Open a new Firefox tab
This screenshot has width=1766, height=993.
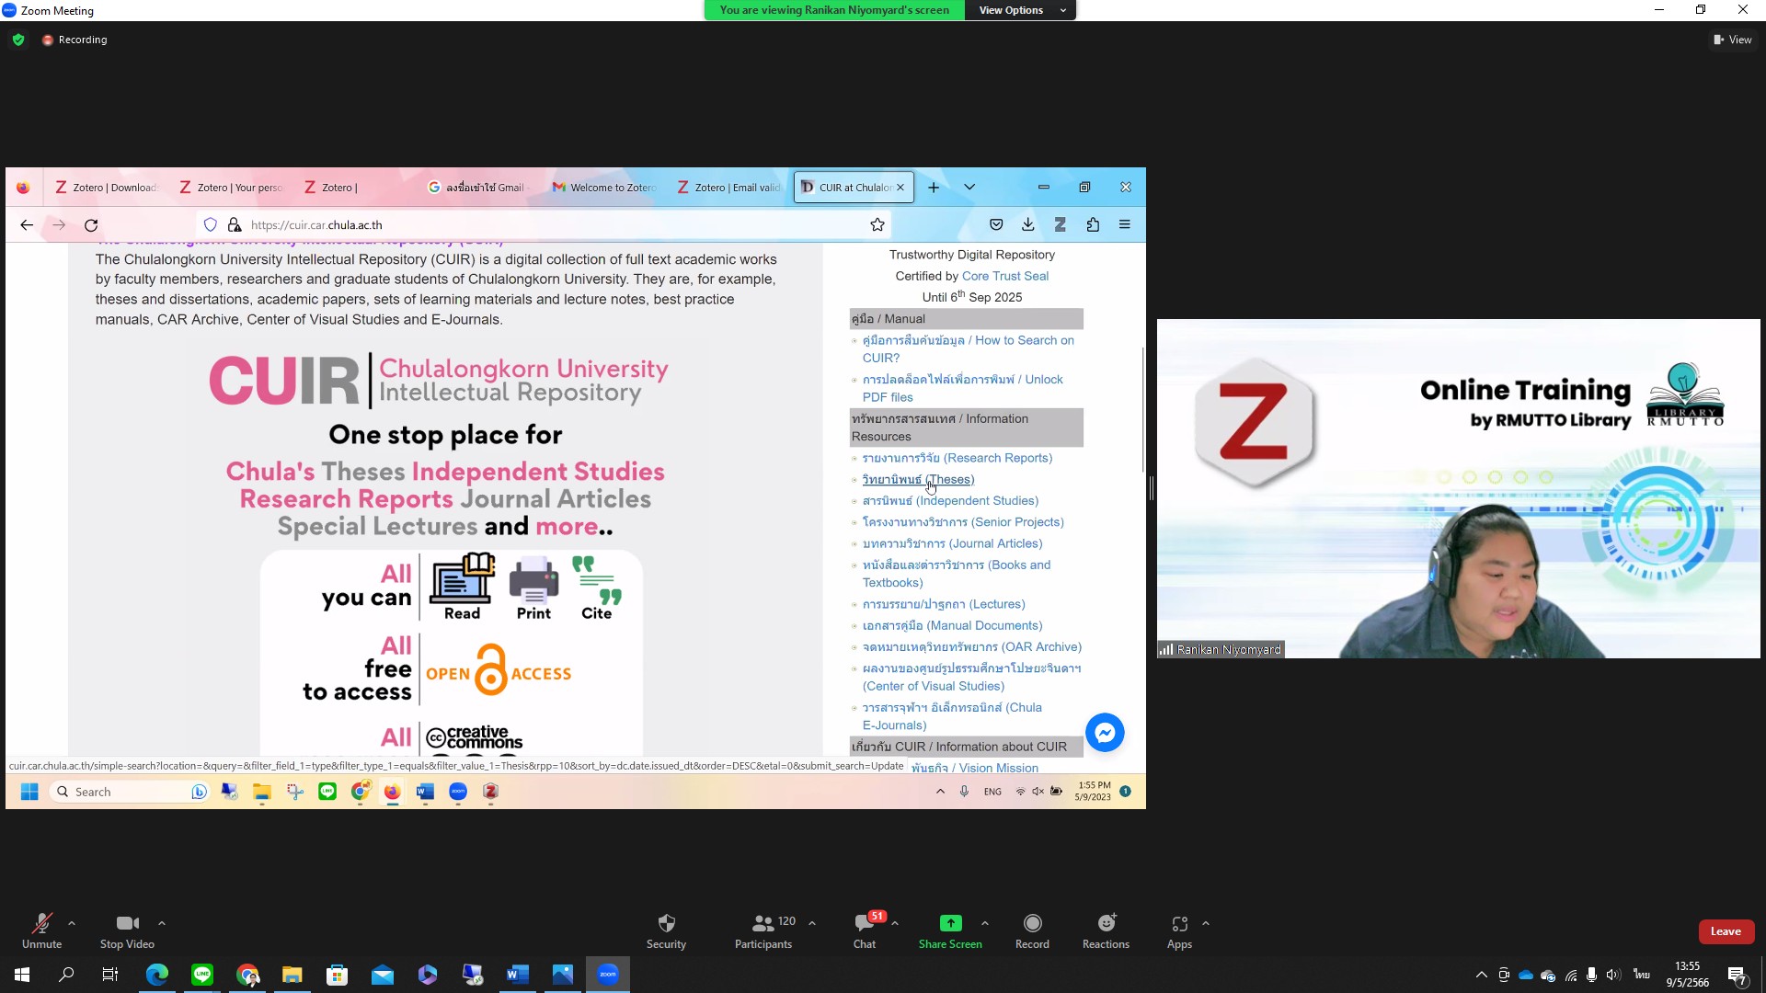point(934,188)
